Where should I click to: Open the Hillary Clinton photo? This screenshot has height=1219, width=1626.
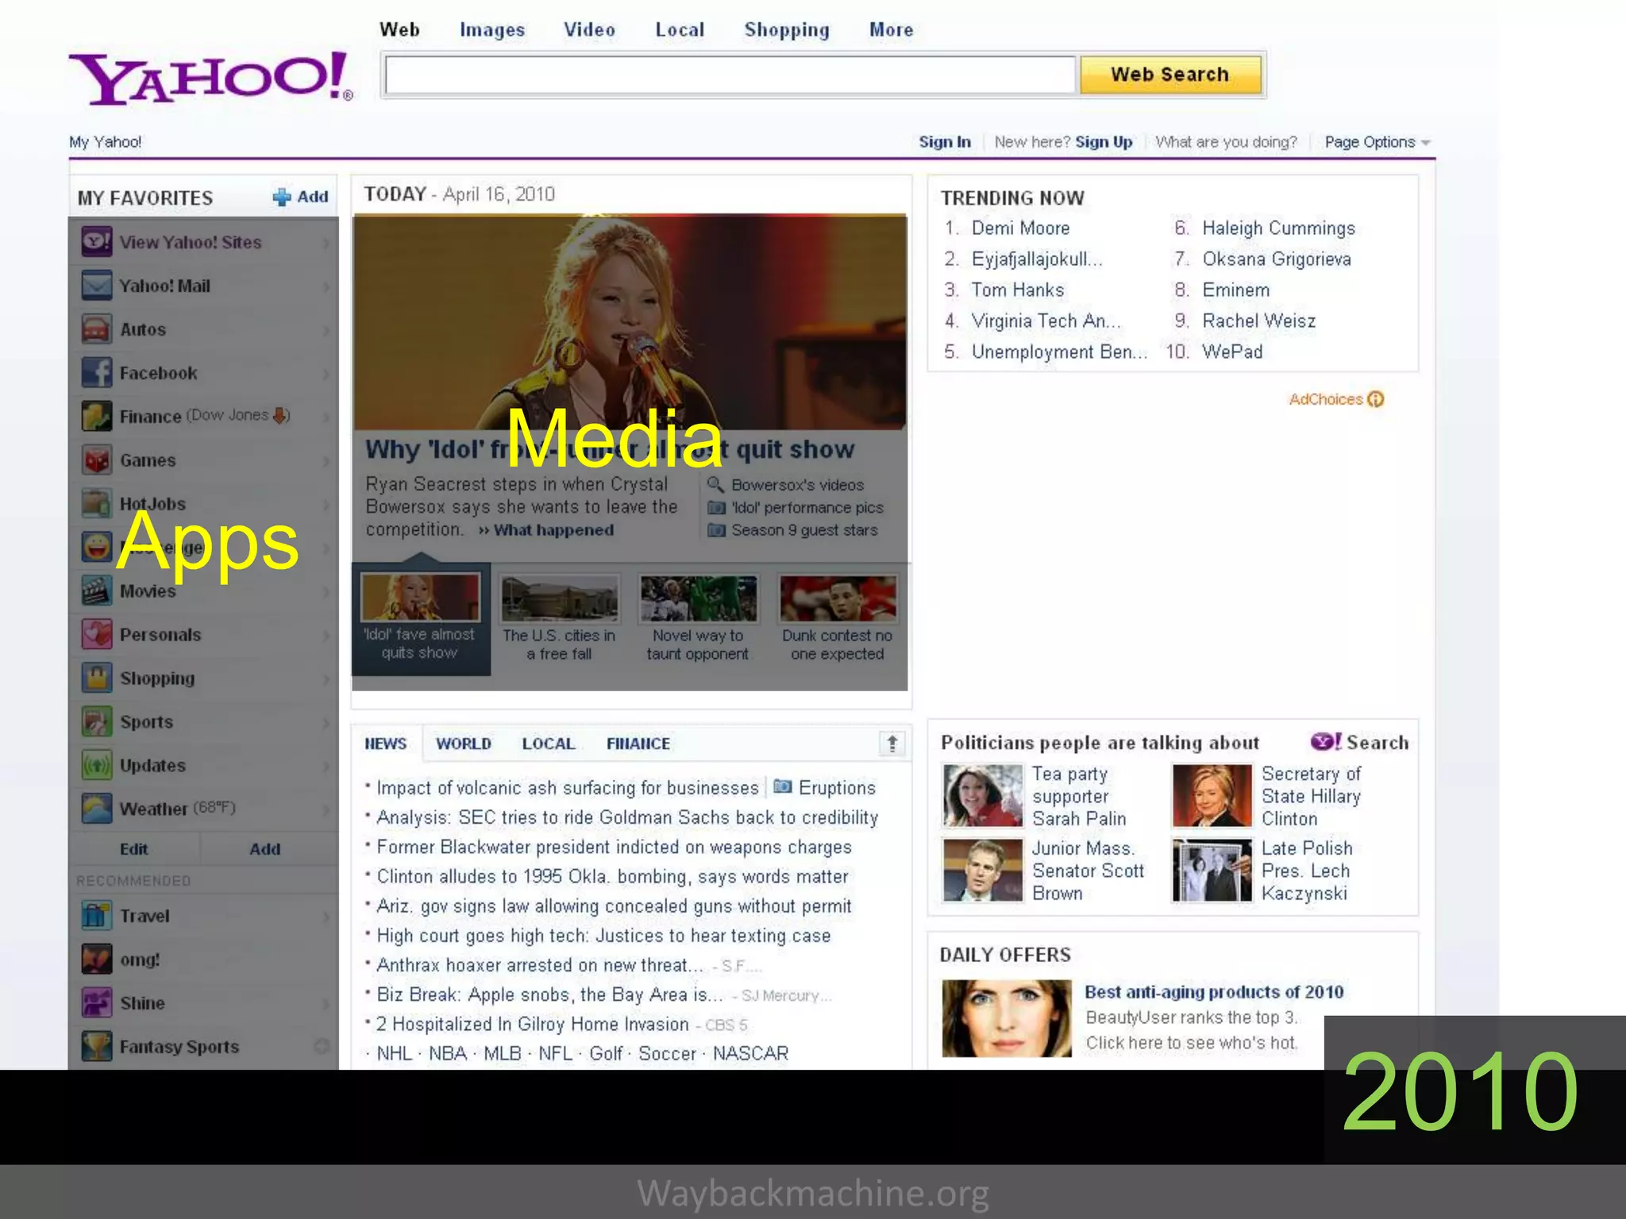click(1212, 796)
